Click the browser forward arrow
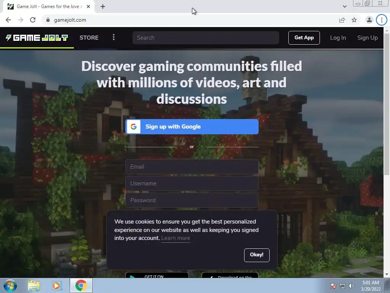The height and width of the screenshot is (293, 390). coord(21,20)
